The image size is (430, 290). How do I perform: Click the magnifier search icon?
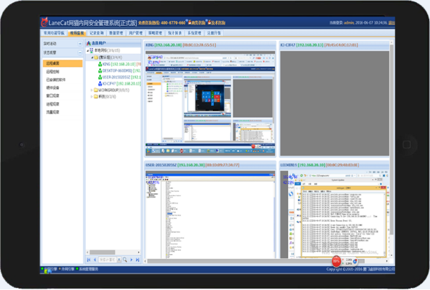[x=125, y=260]
